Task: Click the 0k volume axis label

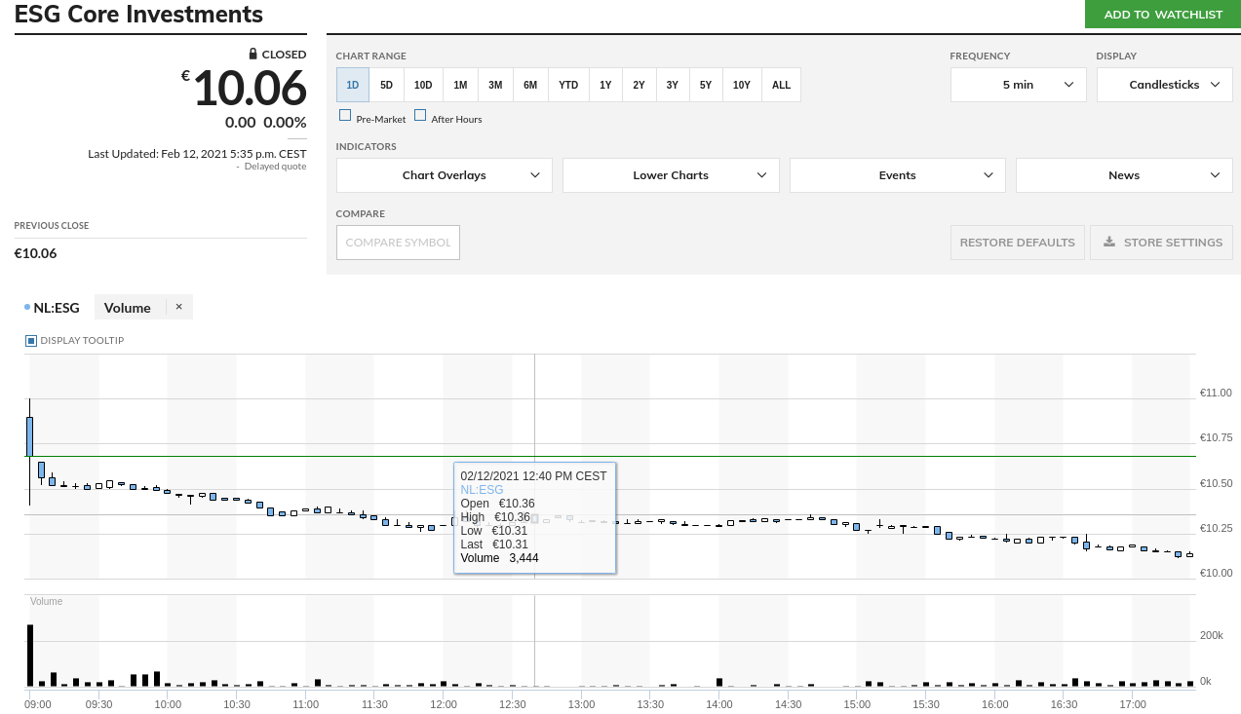Action: pos(1205,681)
